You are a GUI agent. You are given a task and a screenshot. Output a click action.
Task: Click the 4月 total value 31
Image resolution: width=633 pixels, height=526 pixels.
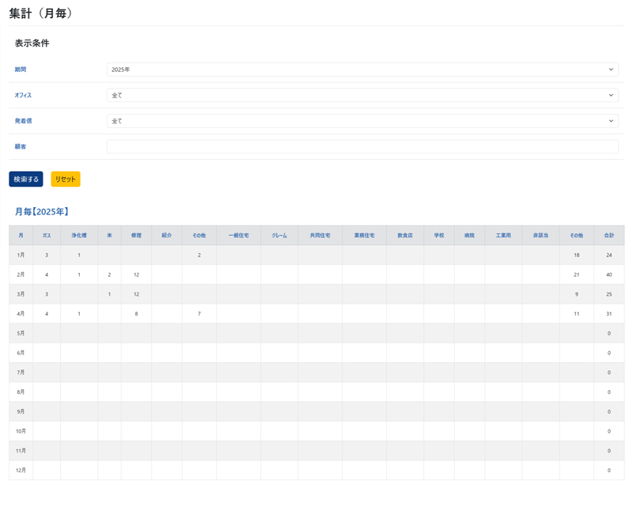(x=609, y=314)
